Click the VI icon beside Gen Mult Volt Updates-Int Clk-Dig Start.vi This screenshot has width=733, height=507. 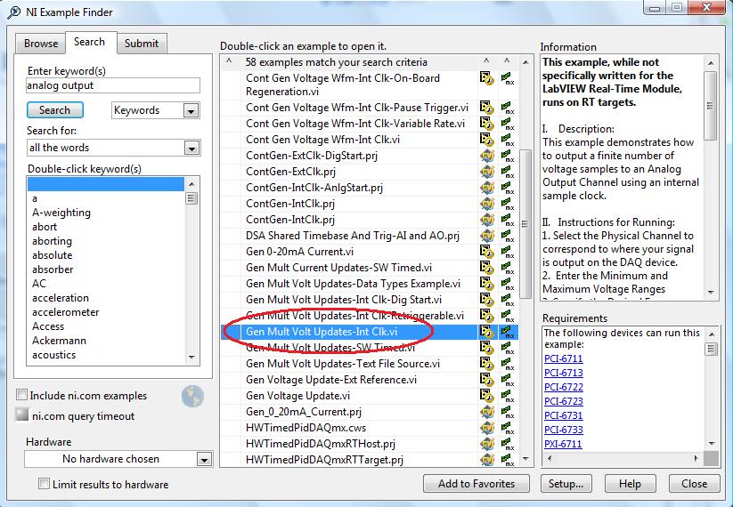[x=486, y=300]
